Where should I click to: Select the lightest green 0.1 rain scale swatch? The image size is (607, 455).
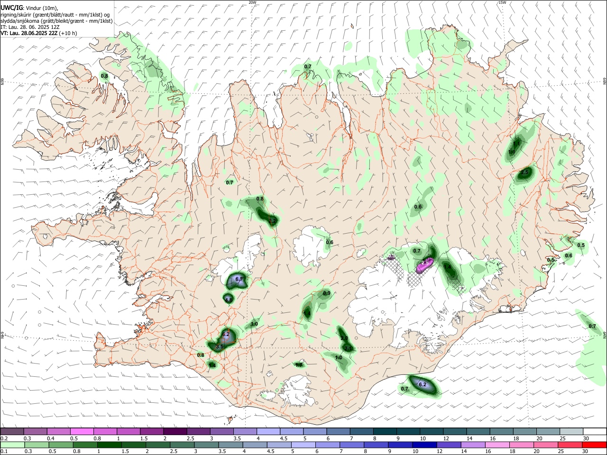pyautogui.click(x=13, y=445)
